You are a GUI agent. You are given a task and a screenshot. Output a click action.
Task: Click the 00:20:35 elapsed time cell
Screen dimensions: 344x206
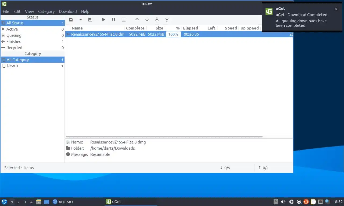[x=191, y=34]
